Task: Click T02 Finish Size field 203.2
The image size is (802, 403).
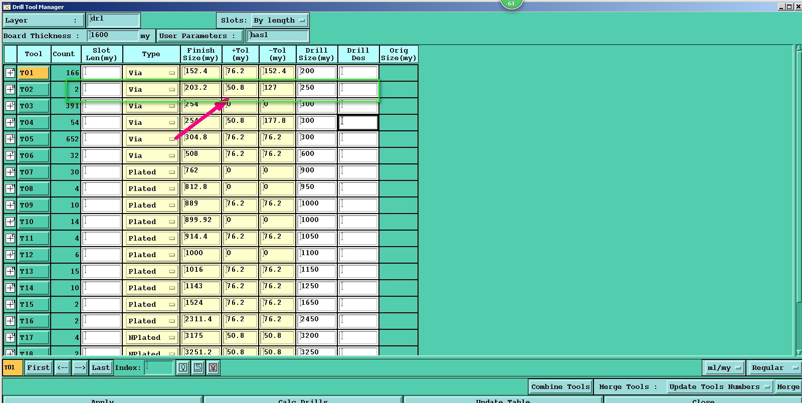Action: [x=201, y=89]
